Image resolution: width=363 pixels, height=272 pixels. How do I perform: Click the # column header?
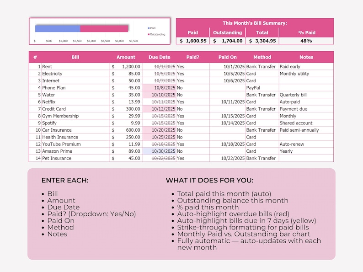coord(35,57)
